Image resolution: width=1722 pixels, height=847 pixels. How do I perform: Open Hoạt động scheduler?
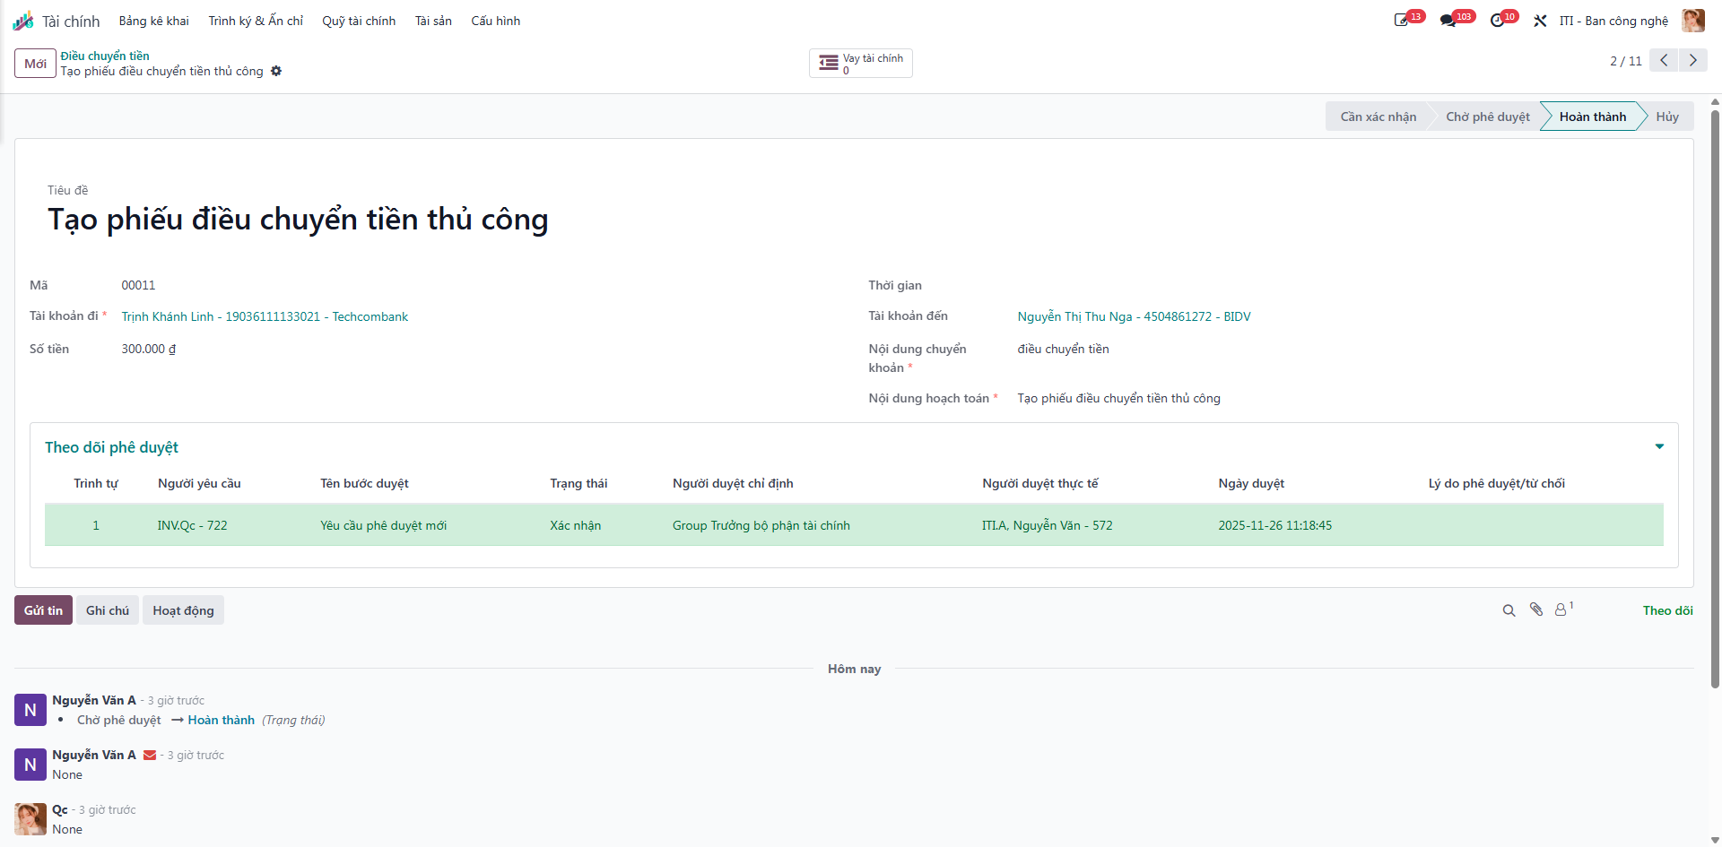pyautogui.click(x=183, y=610)
